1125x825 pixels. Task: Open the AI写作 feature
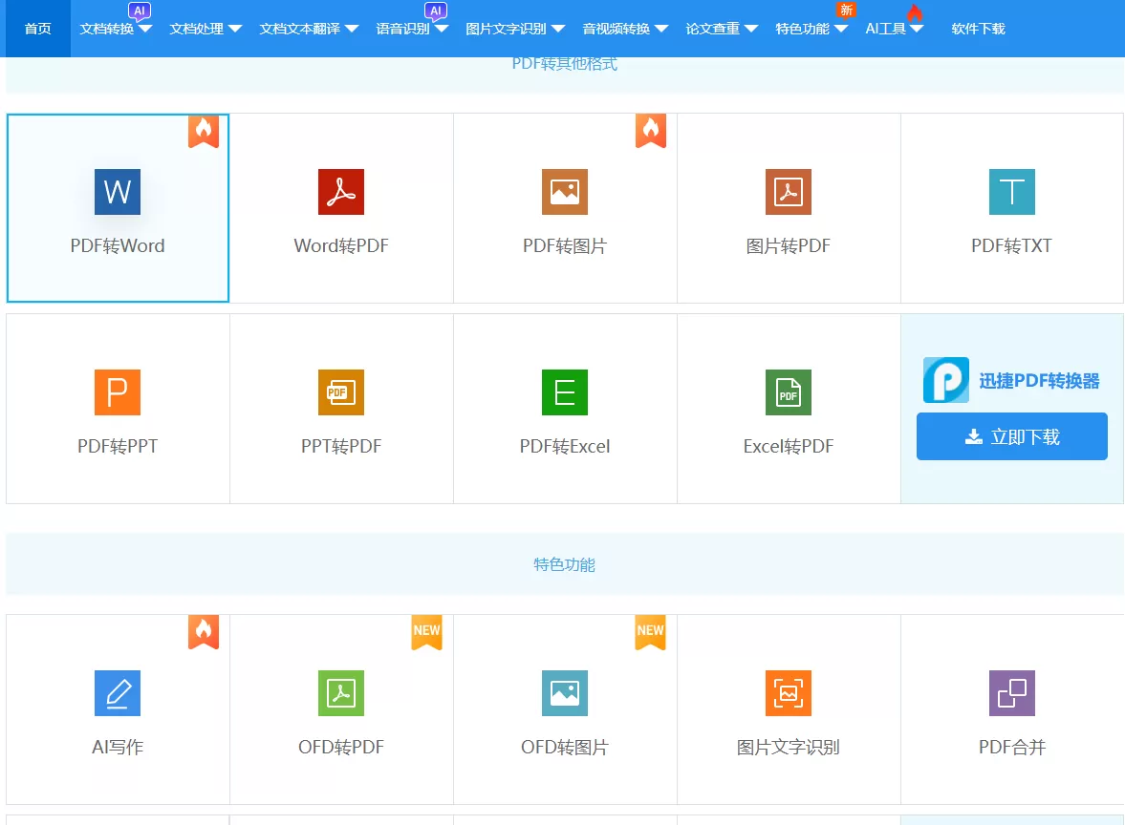[117, 709]
